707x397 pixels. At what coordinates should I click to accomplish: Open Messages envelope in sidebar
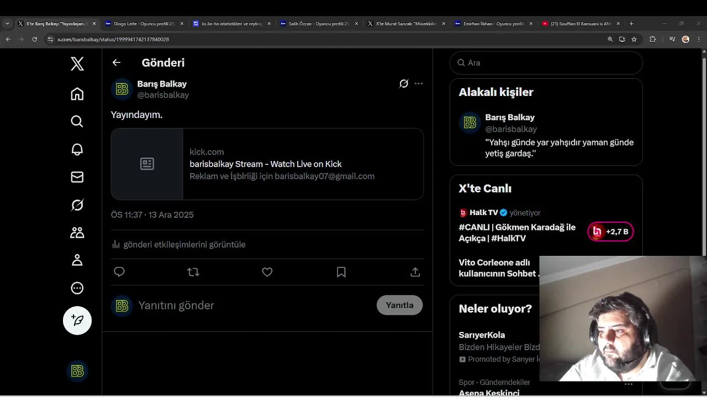click(x=77, y=177)
